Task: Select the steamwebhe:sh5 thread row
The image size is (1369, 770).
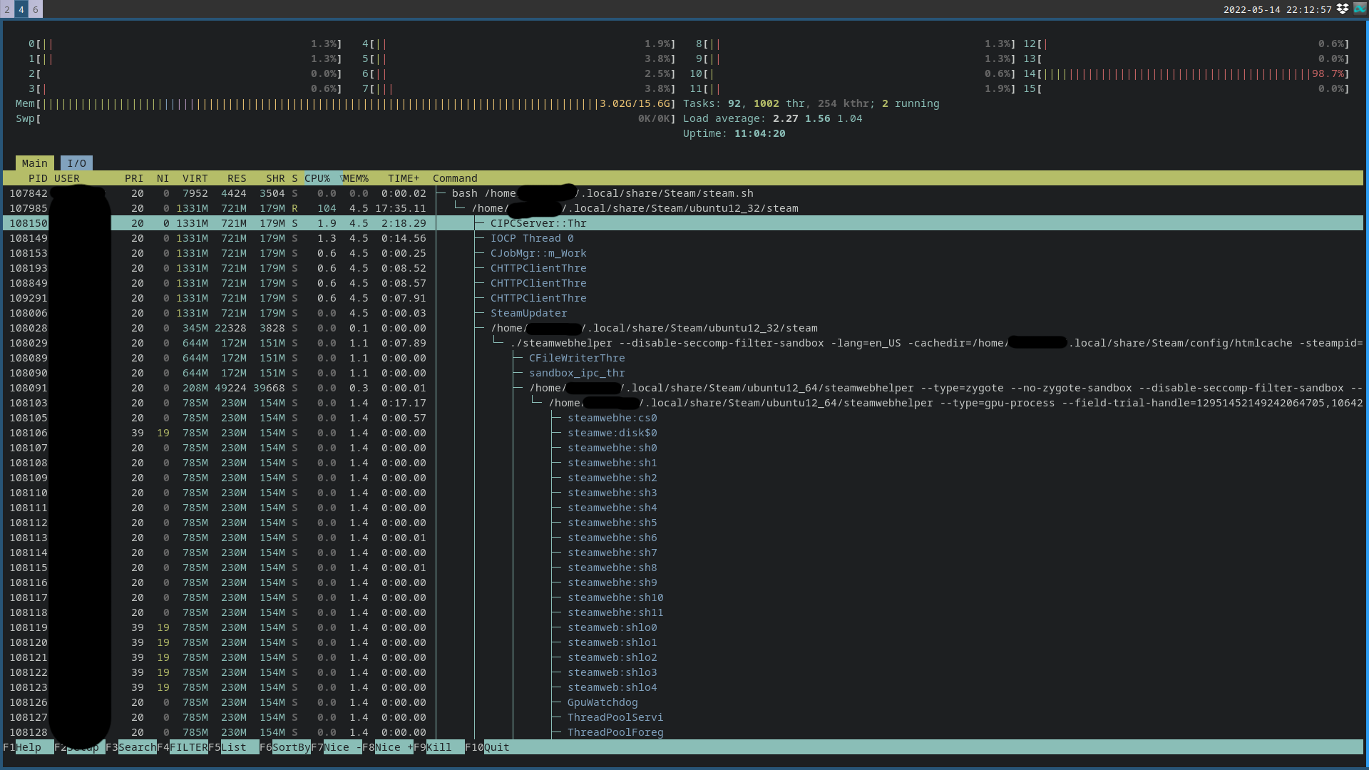Action: pos(683,523)
